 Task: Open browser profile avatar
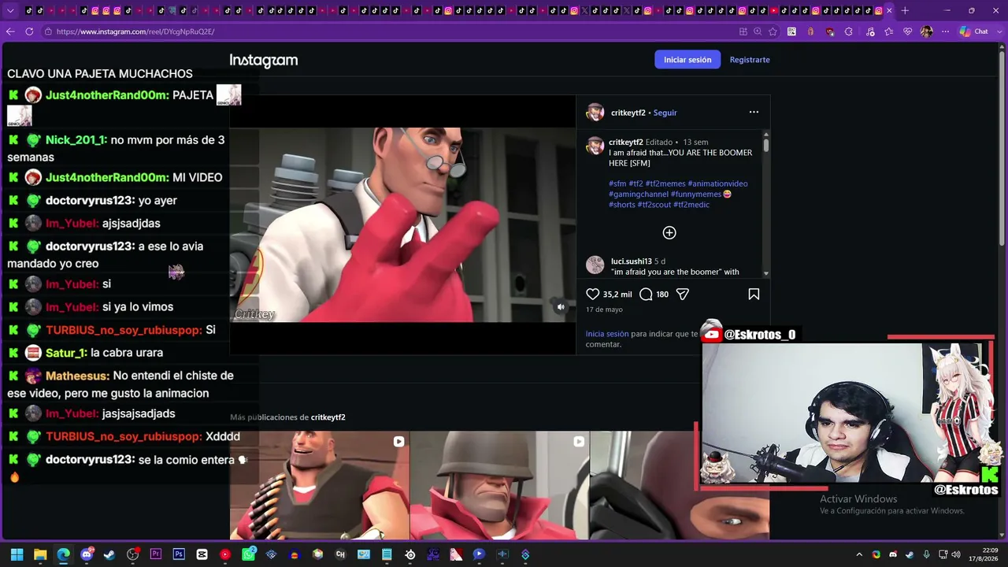[927, 31]
